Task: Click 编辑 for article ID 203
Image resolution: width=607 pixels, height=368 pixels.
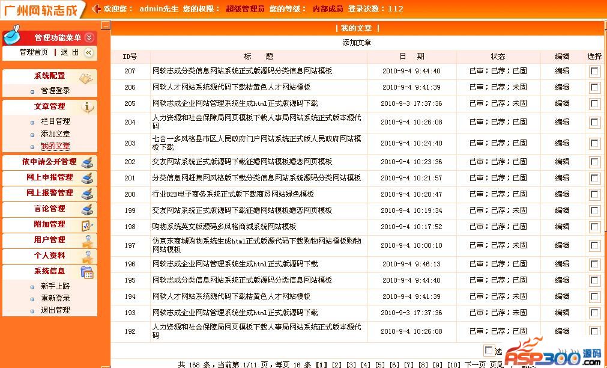Action: pyautogui.click(x=562, y=143)
